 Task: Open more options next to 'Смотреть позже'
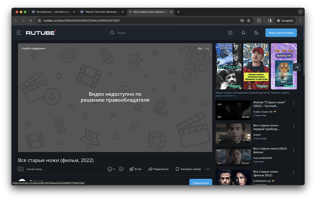pyautogui.click(x=208, y=169)
